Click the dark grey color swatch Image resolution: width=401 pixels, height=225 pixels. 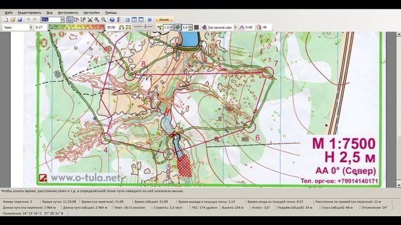click(x=196, y=27)
